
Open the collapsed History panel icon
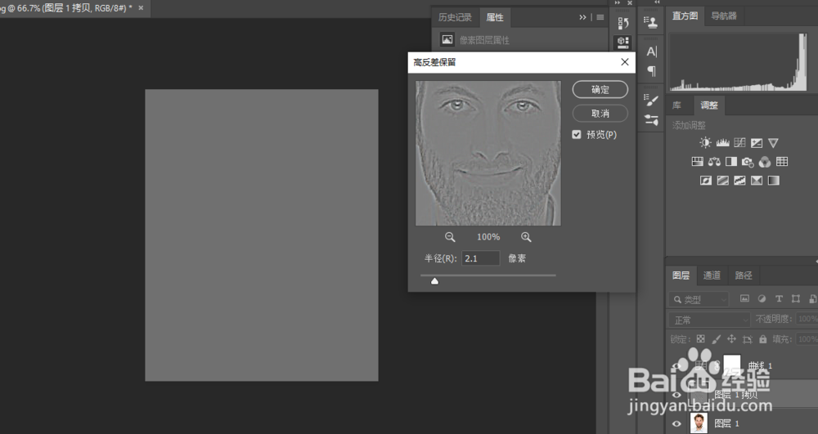tap(622, 24)
